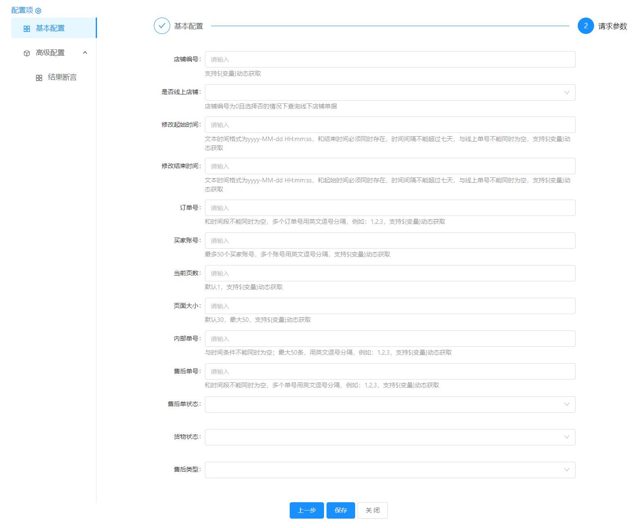Screen dimensions: 635x528
Task: Select 结果断言 in the sidebar menu
Action: [x=62, y=77]
